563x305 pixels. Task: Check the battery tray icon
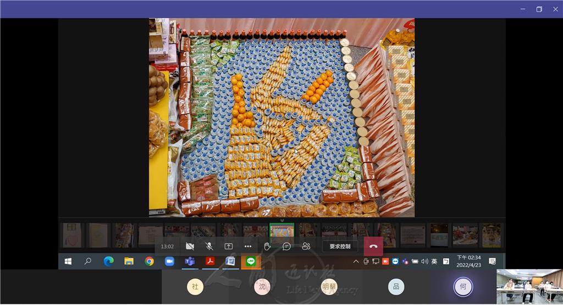click(415, 262)
